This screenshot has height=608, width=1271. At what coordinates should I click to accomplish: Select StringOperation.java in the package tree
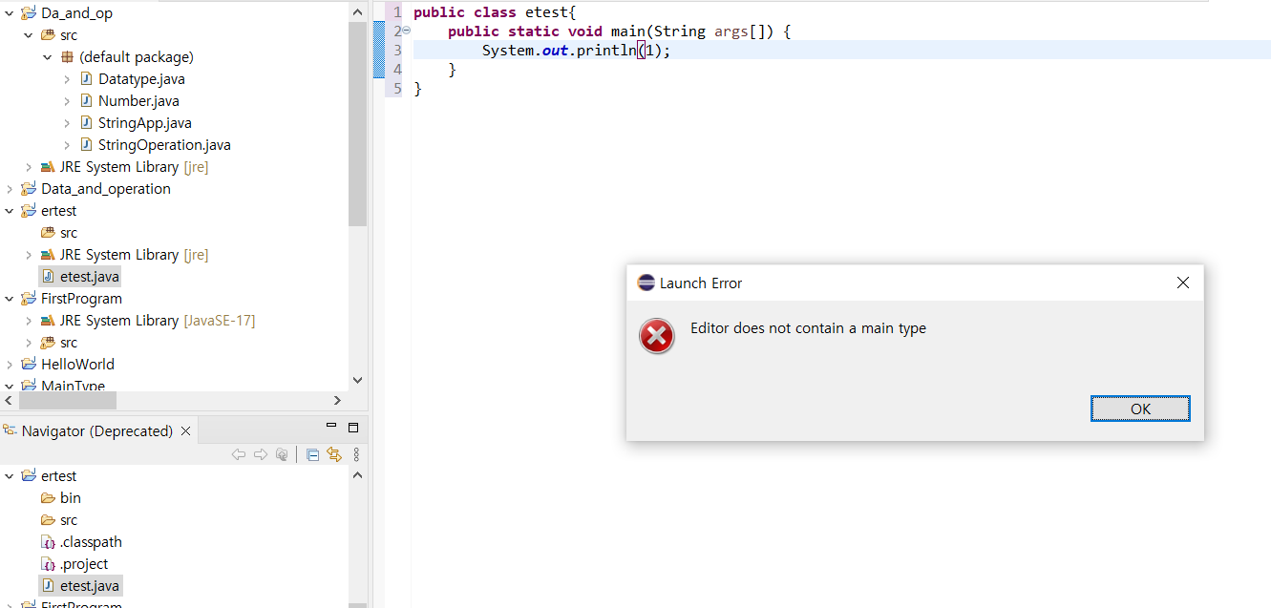(x=164, y=145)
